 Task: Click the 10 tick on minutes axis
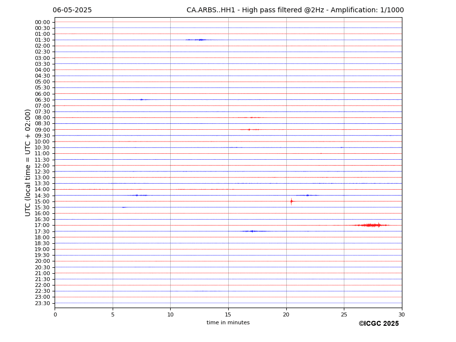tap(170, 314)
